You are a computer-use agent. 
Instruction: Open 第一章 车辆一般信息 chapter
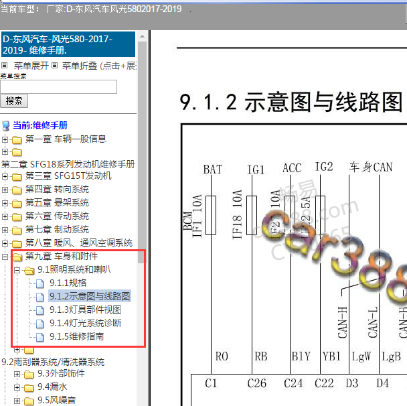point(66,139)
